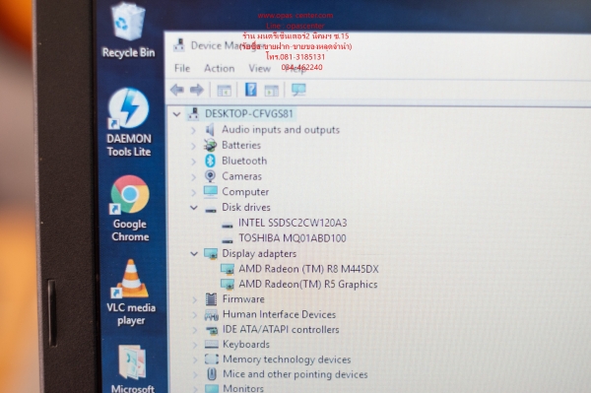Viewport: 591px width, 393px height.
Task: Select the Human Interface Devices label
Action: pyautogui.click(x=280, y=314)
